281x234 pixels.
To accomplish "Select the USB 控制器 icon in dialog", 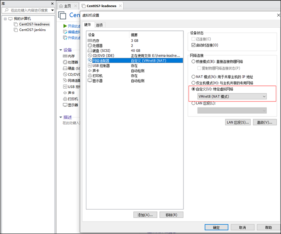I will [x=90, y=65].
